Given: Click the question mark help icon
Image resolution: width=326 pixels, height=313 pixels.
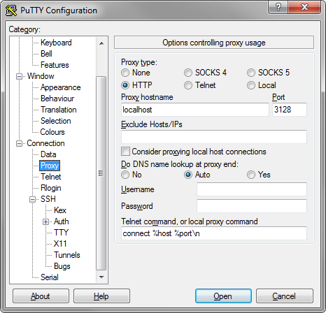Looking at the screenshot, I should point(278,7).
